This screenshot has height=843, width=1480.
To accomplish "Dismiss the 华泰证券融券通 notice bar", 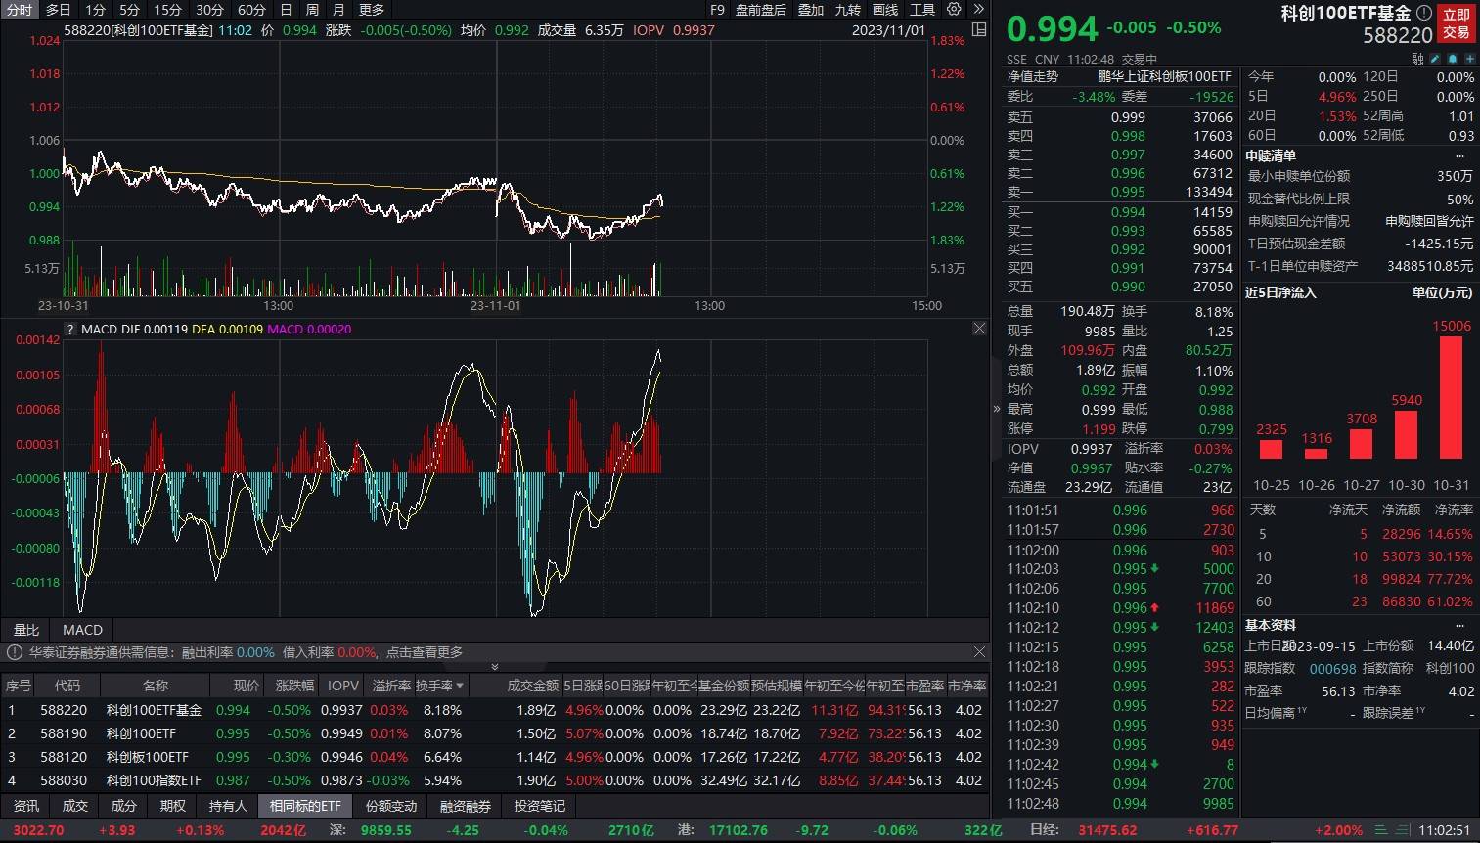I will [979, 652].
